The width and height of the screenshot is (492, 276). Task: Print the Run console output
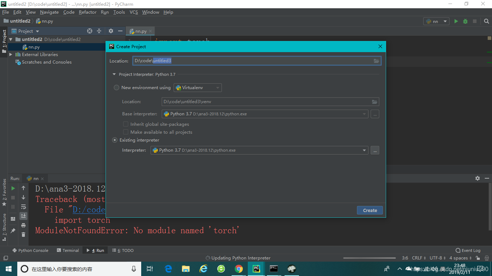(x=23, y=225)
